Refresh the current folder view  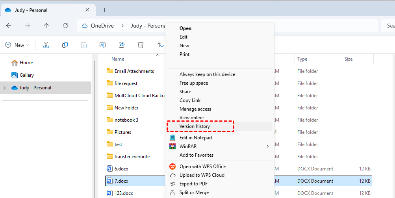[65, 26]
